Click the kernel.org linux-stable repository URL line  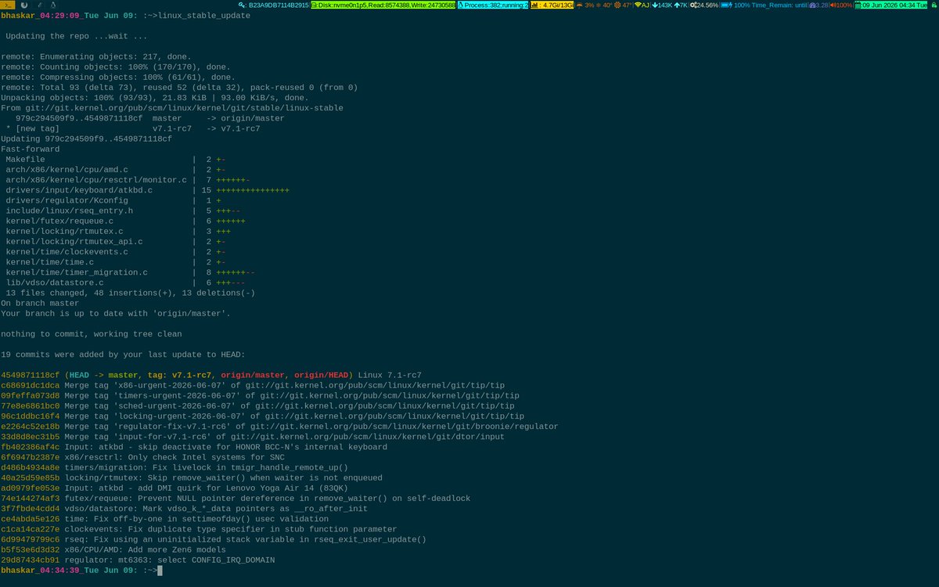click(172, 107)
